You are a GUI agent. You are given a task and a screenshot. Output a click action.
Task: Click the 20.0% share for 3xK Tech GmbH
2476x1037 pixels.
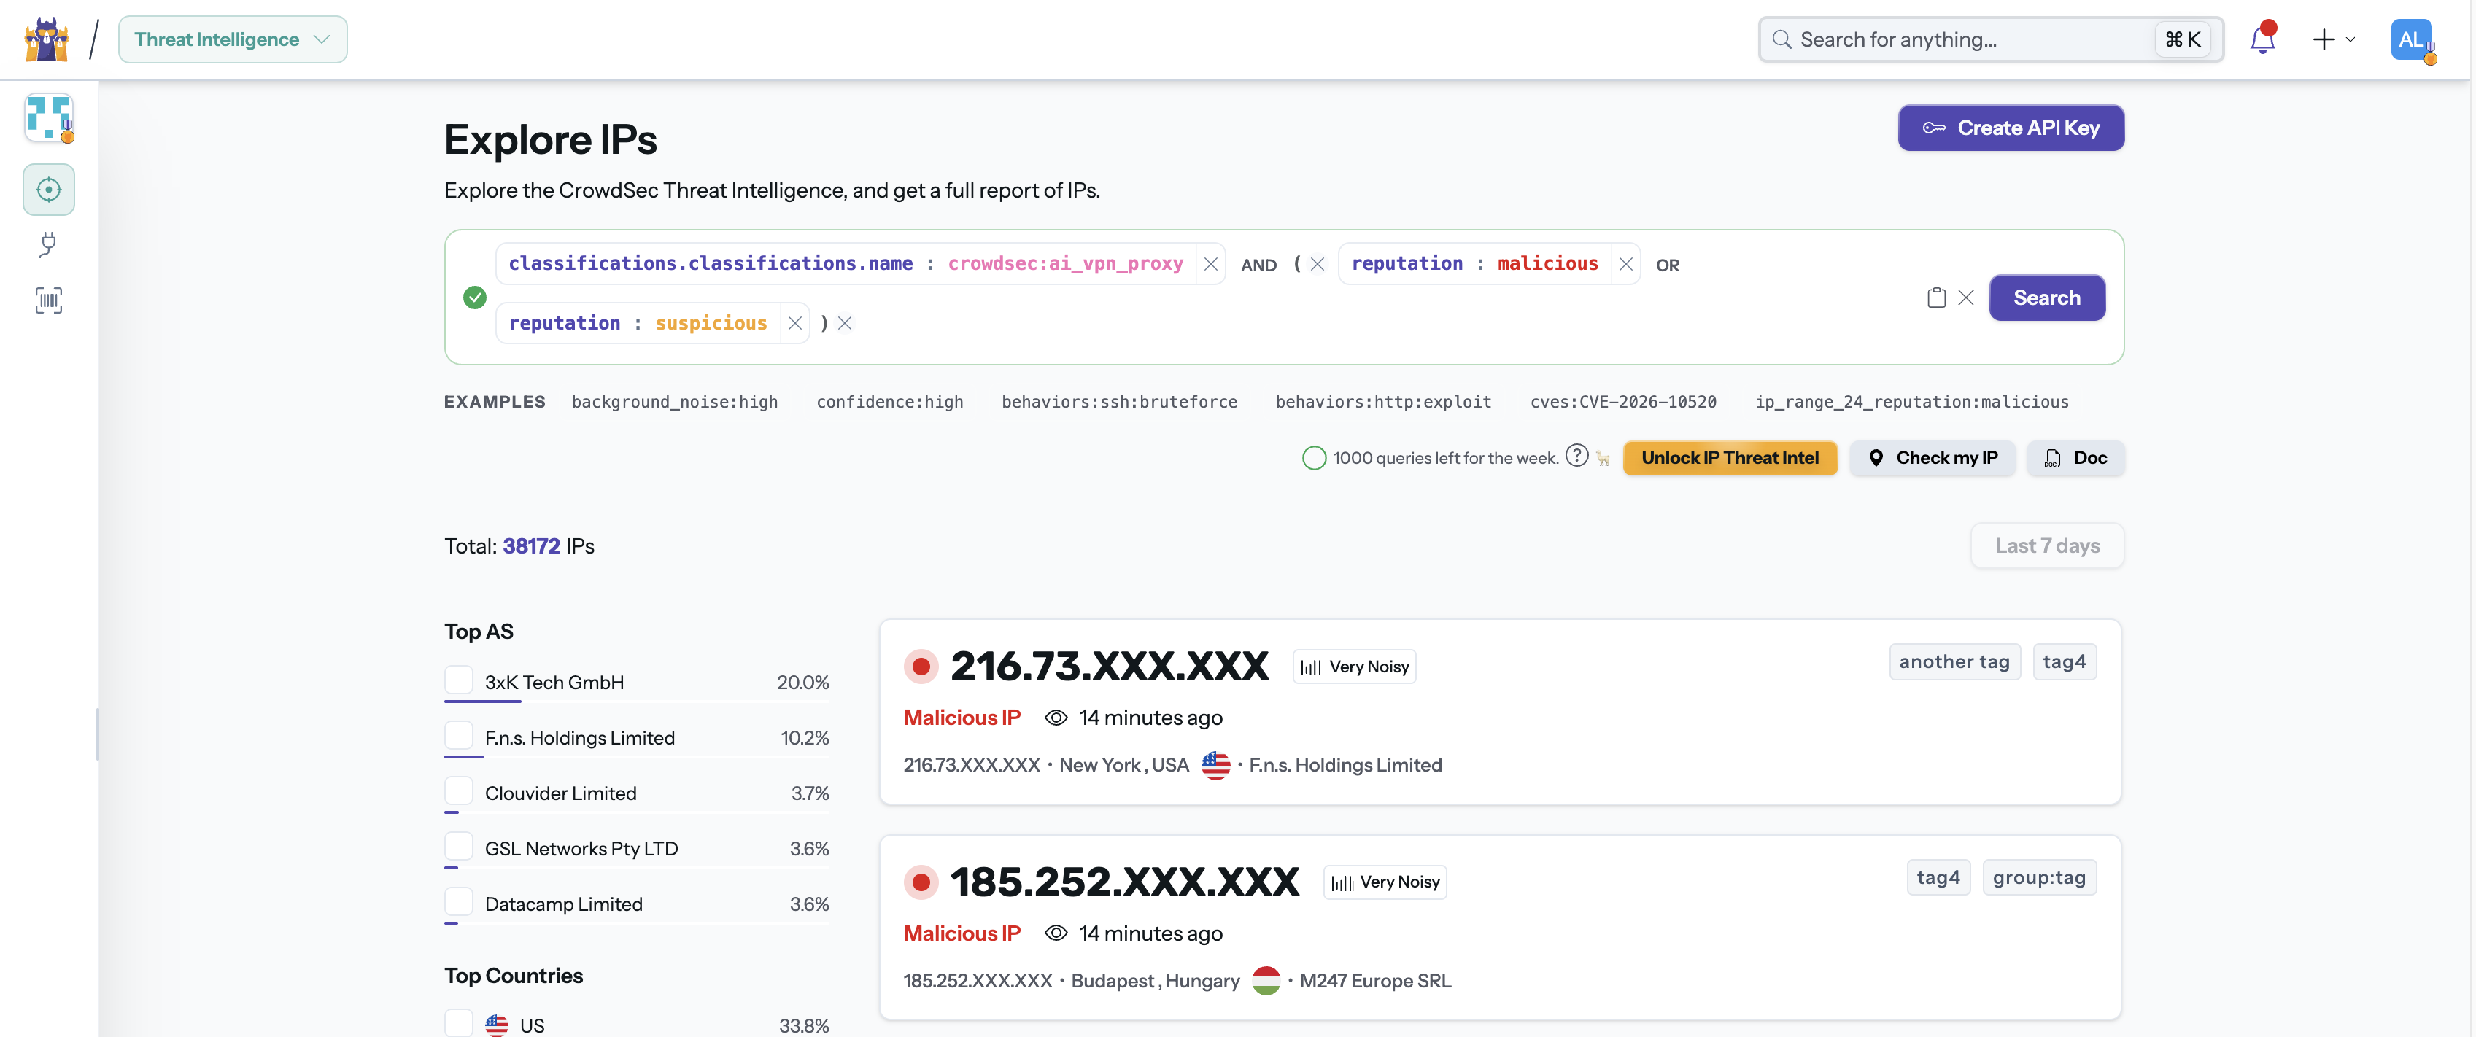[x=802, y=683]
